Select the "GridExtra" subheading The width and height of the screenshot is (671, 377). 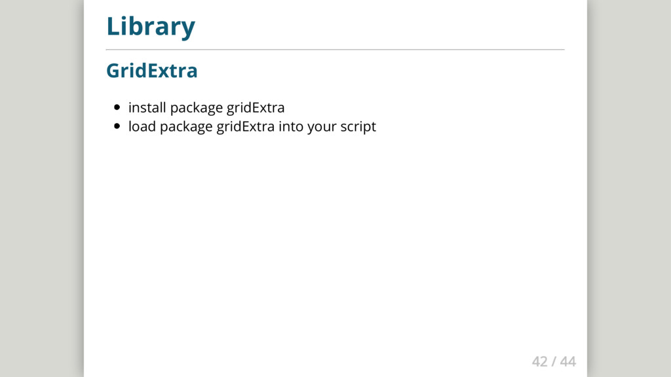(151, 71)
